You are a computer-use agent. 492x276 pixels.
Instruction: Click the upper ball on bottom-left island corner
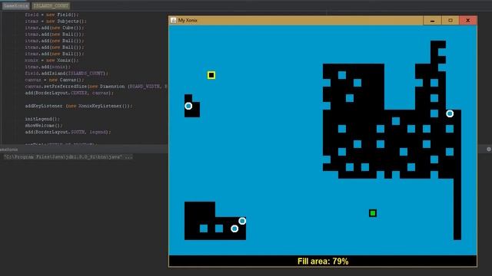[x=242, y=221]
